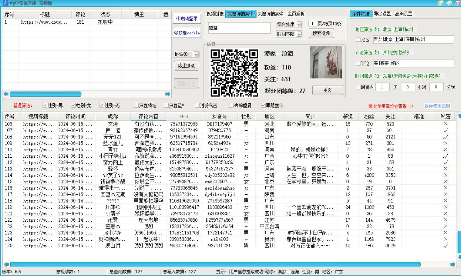
Task: Click ②获取cookie button
Action: [x=187, y=33]
